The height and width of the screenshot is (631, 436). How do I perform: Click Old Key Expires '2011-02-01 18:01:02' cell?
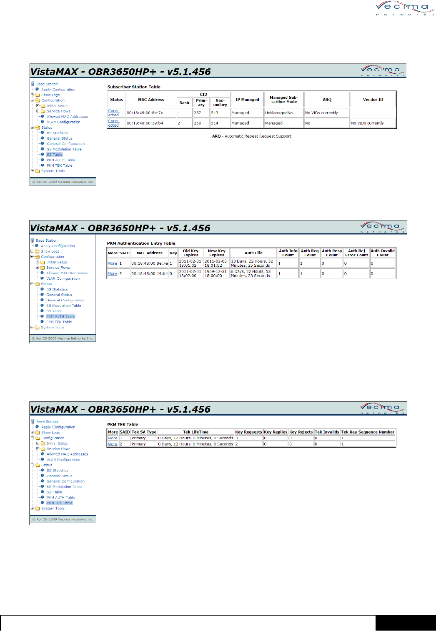click(x=190, y=263)
